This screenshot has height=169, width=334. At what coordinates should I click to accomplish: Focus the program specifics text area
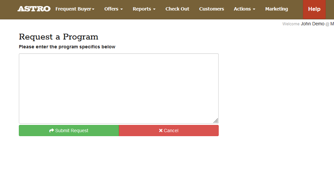click(x=119, y=88)
